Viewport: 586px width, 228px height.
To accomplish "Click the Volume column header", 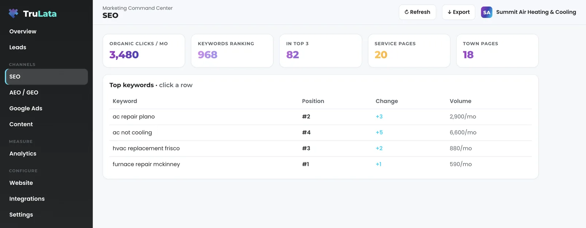I will [x=460, y=101].
